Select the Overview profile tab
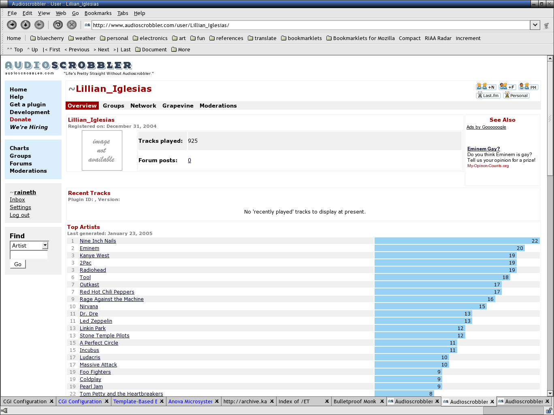 point(82,106)
